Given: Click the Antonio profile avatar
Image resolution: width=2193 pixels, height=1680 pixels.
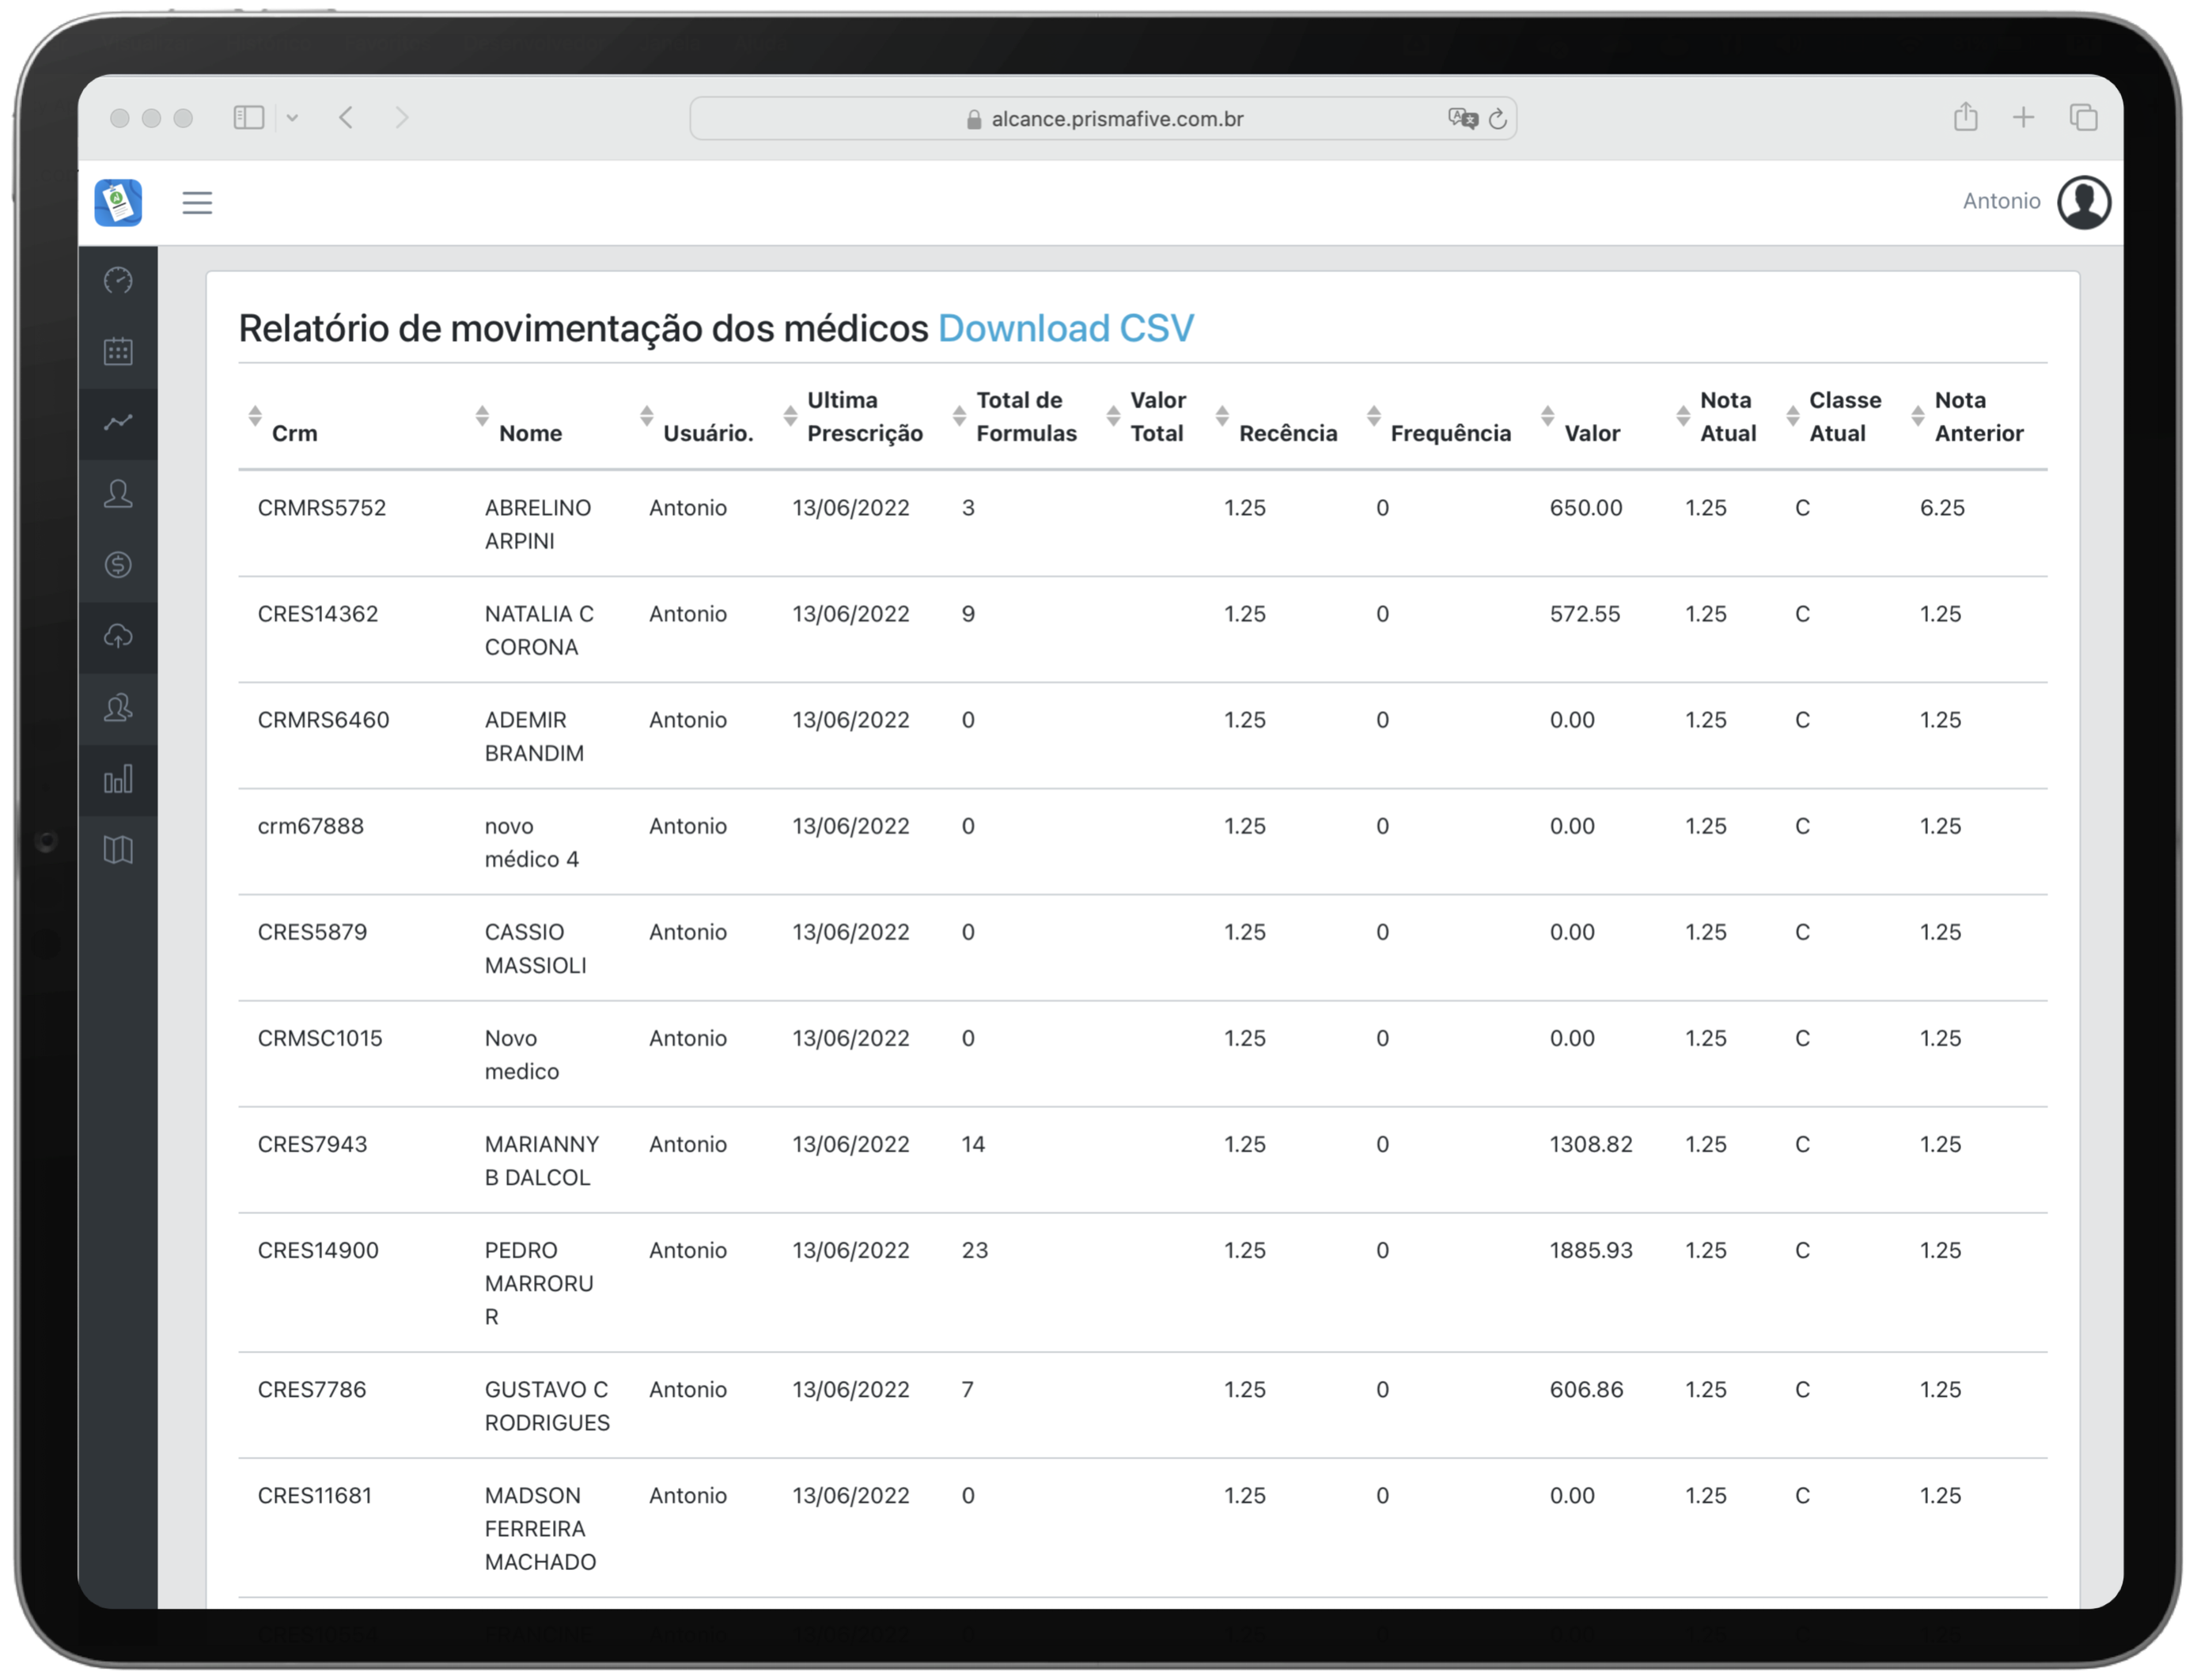Looking at the screenshot, I should 2083,202.
